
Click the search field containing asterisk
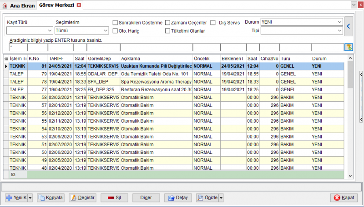[x=18, y=47]
